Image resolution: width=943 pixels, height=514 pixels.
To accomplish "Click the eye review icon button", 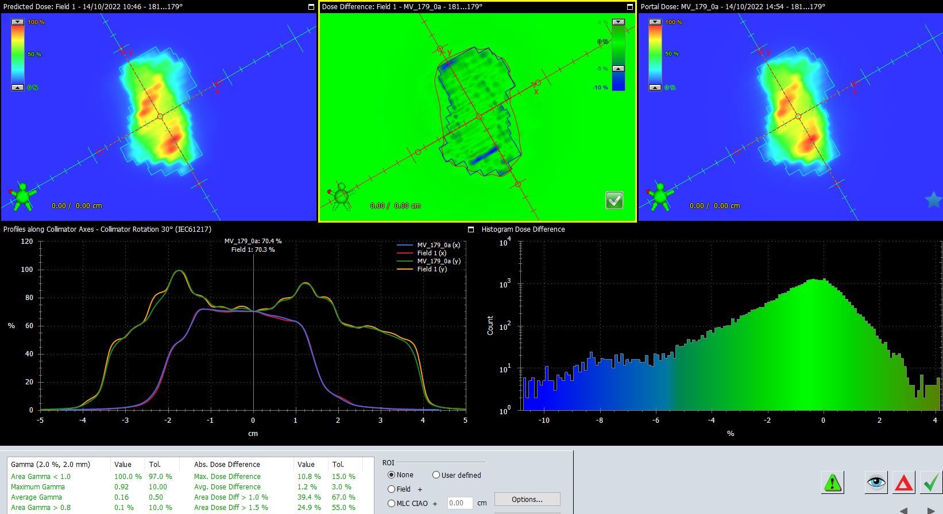I will click(876, 482).
